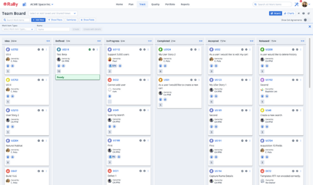The image size is (313, 185).
Task: Click the green ready indicator on US218
Action: pyautogui.click(x=90, y=50)
